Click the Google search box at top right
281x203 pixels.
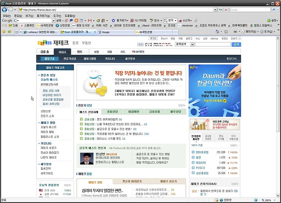coord(250,10)
